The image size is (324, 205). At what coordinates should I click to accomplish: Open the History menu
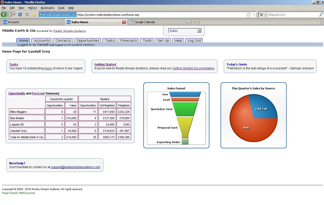[33, 8]
